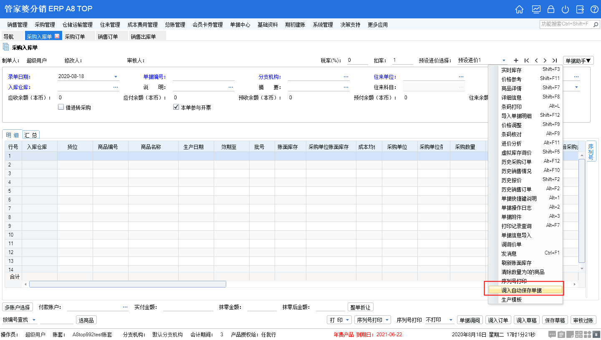Image resolution: width=601 pixels, height=340 pixels.
Task: Collapse 单据助手 dropdown button
Action: 578,60
